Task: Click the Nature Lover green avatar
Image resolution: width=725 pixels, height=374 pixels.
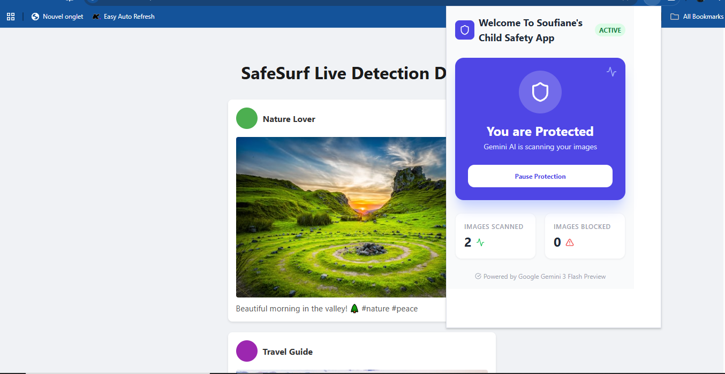Action: (x=247, y=118)
